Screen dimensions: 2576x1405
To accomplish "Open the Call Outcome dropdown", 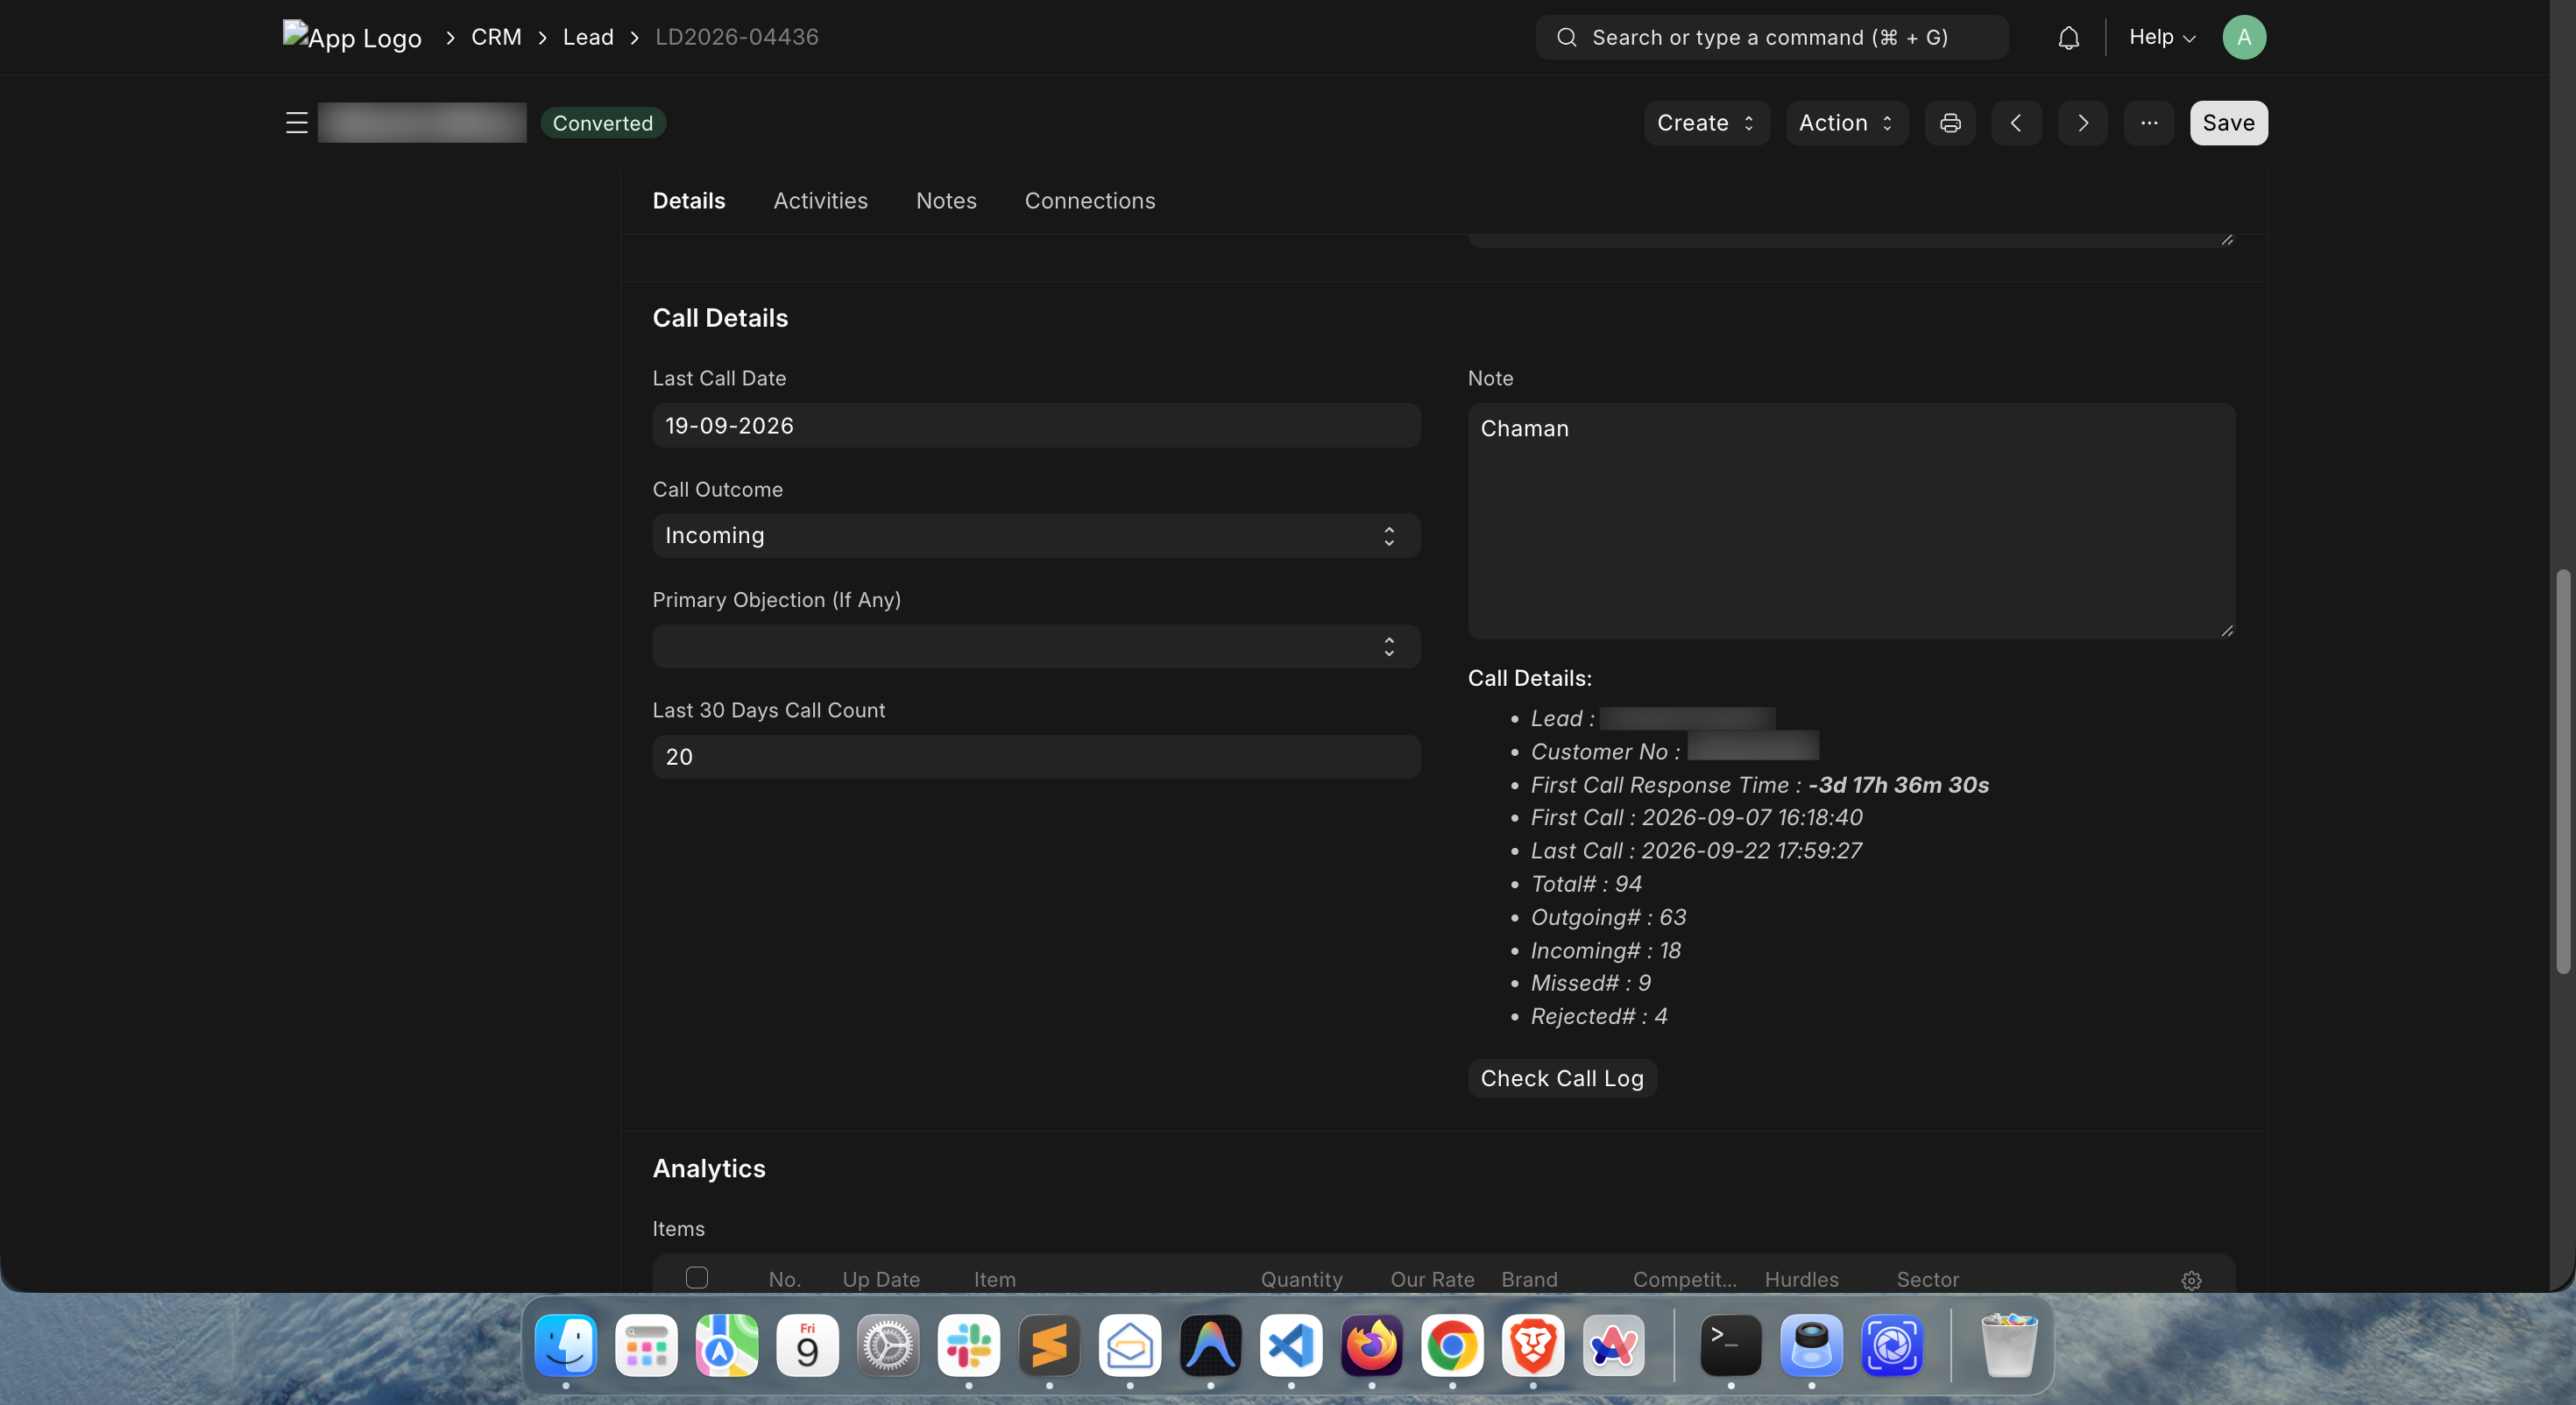I will [1036, 536].
